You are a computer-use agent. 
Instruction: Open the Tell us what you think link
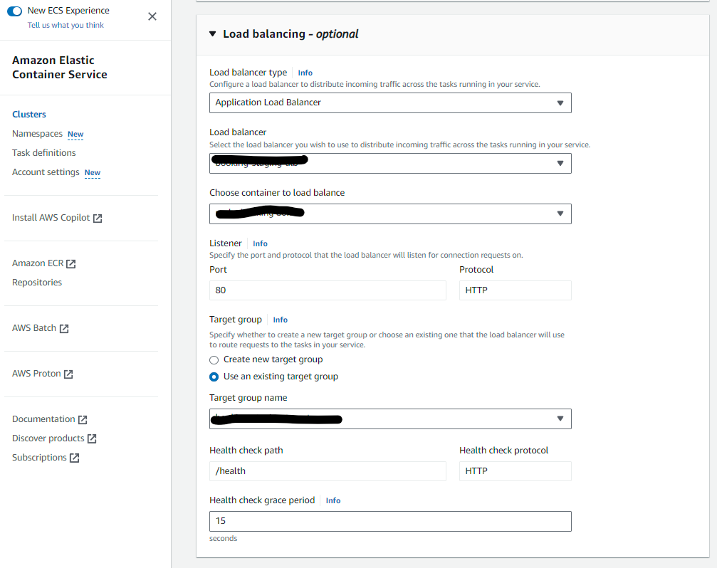(x=66, y=25)
